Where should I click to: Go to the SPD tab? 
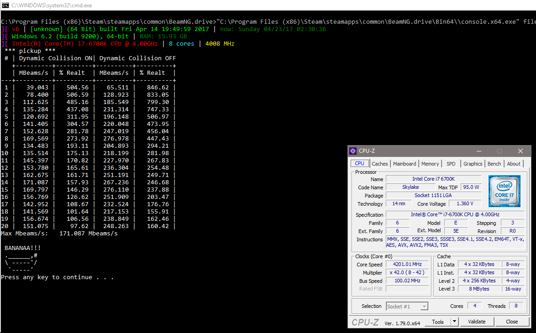[x=451, y=164]
